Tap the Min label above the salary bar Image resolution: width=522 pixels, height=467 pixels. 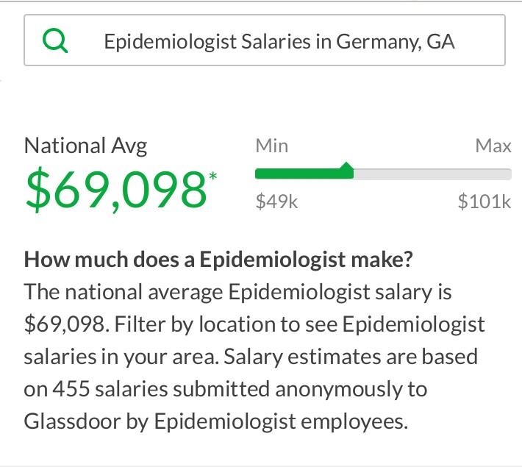coord(271,146)
